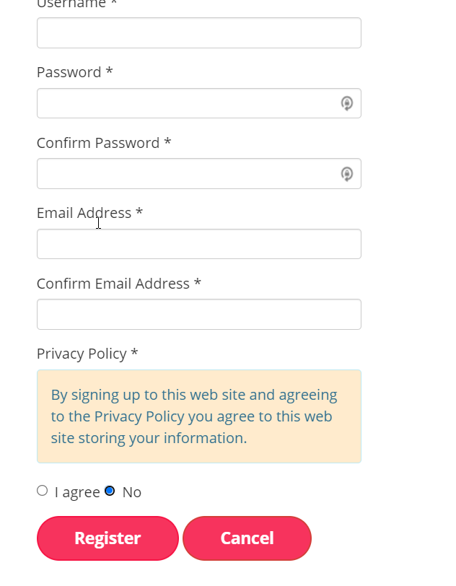The image size is (456, 586).
Task: Click the "Confirm Email Address *" label
Action: point(118,284)
